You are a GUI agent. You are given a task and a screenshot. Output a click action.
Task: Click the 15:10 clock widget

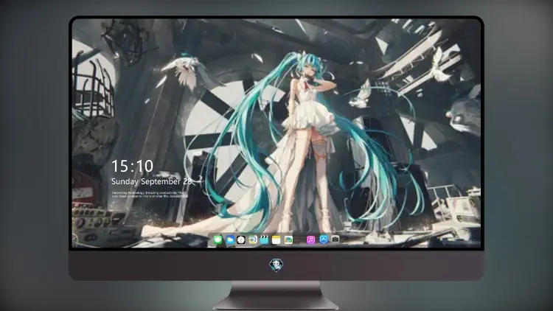pos(132,166)
